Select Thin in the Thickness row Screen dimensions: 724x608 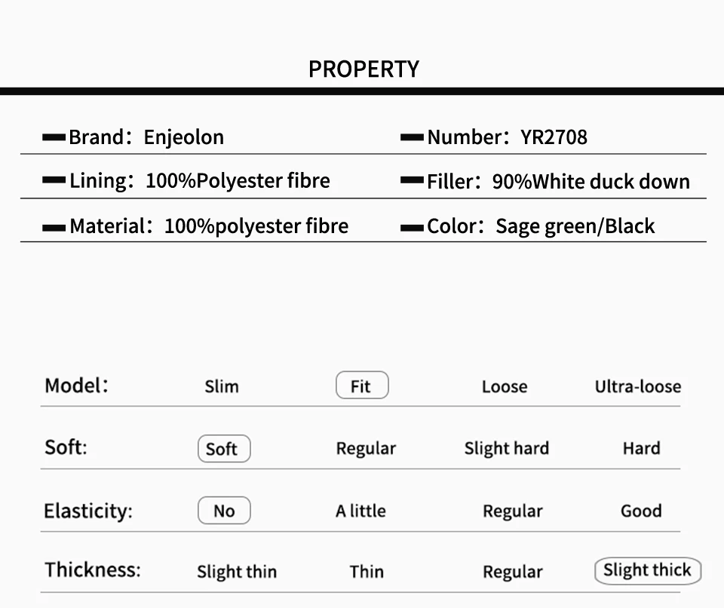367,572
